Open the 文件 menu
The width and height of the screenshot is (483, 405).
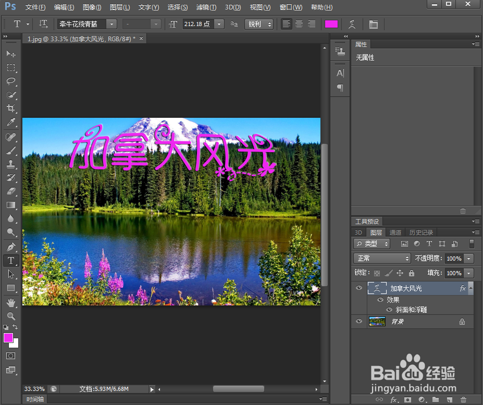point(35,7)
